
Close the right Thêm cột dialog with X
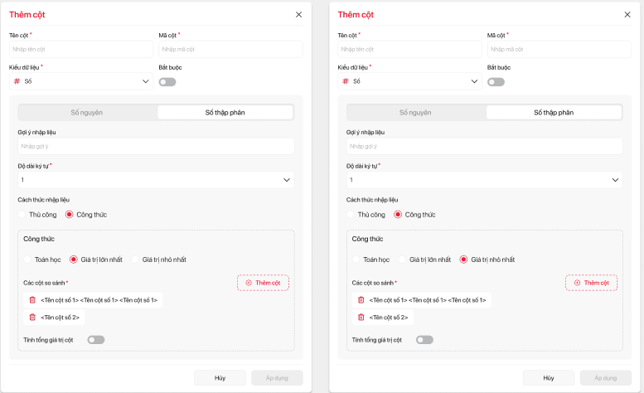pyautogui.click(x=627, y=15)
